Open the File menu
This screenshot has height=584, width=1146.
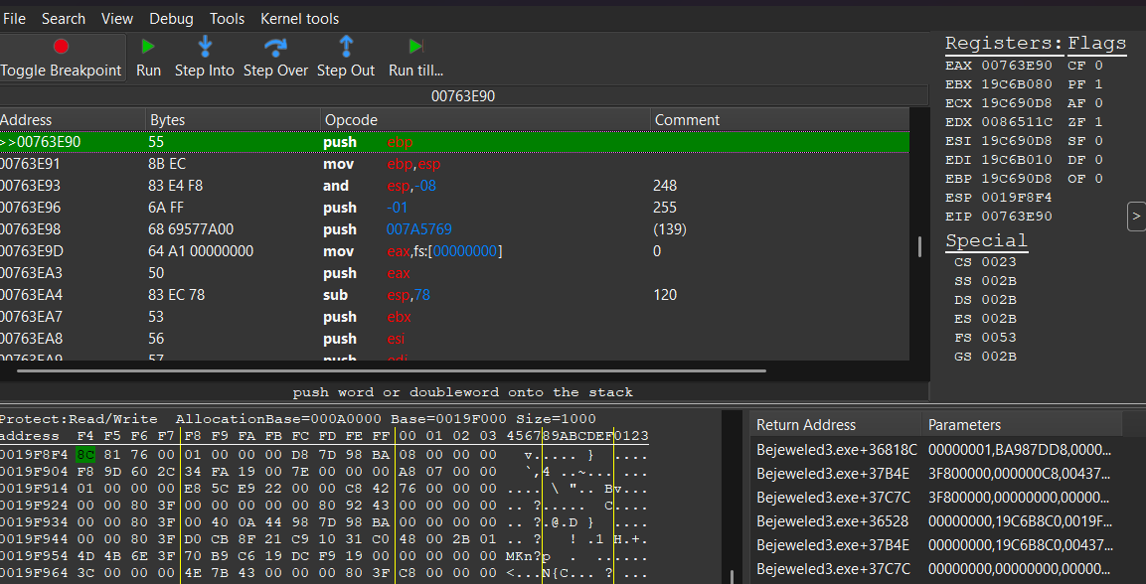[x=15, y=19]
